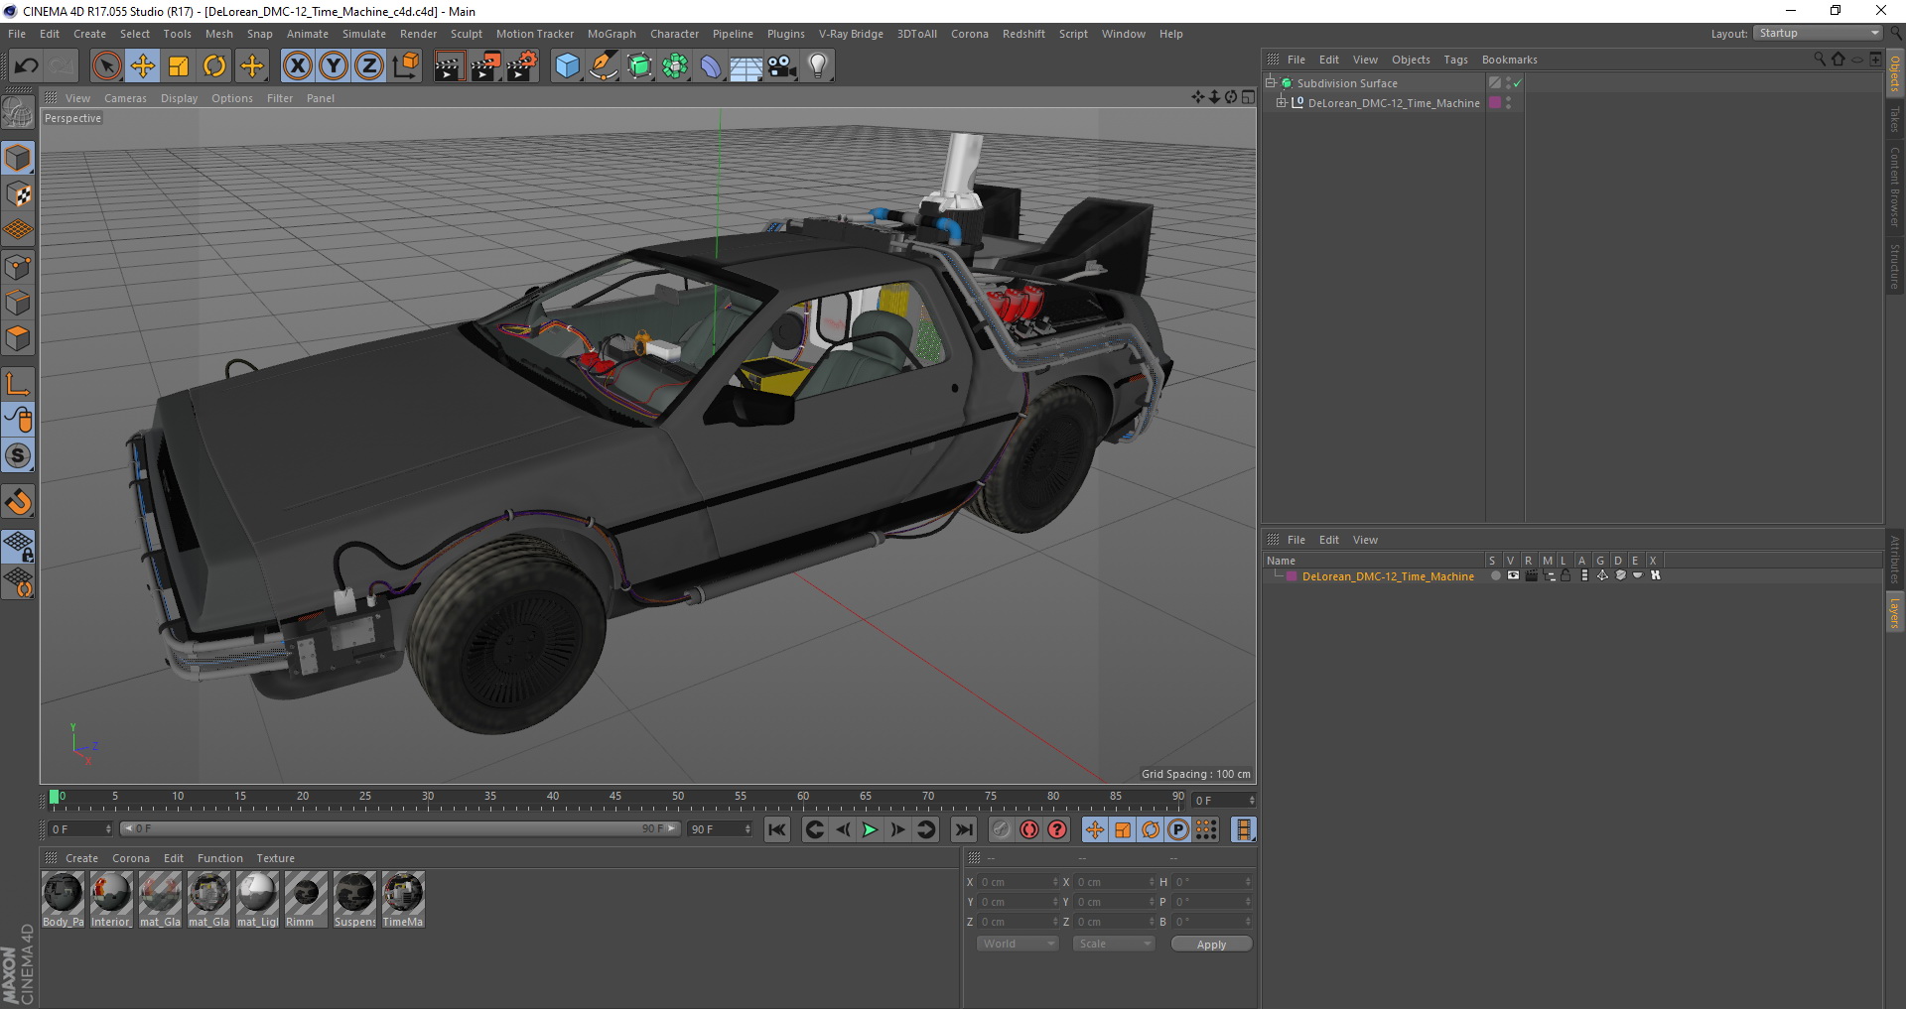The width and height of the screenshot is (1906, 1009).
Task: Open the Simulate menu
Action: coord(364,34)
